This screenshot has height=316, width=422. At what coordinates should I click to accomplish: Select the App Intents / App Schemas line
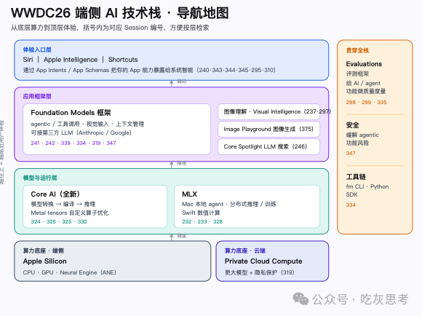pyautogui.click(x=149, y=70)
